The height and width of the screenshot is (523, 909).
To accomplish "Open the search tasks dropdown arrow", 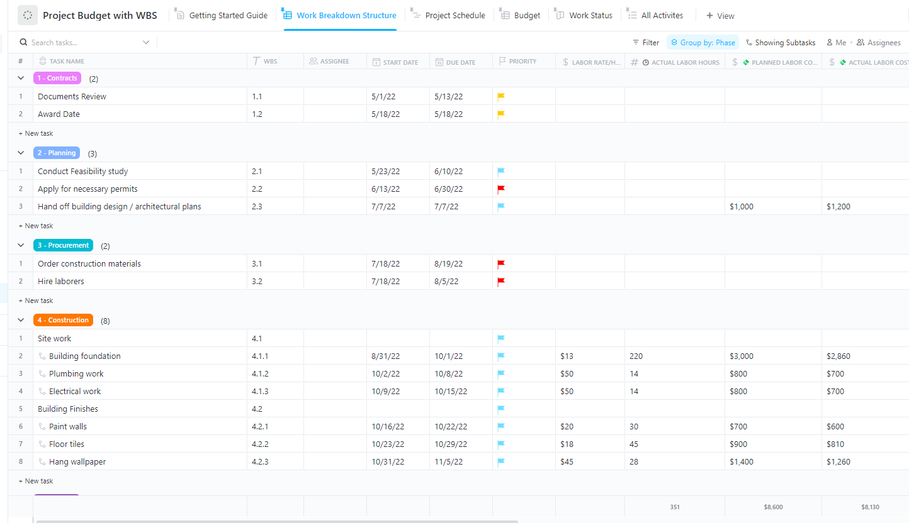I will tap(146, 42).
